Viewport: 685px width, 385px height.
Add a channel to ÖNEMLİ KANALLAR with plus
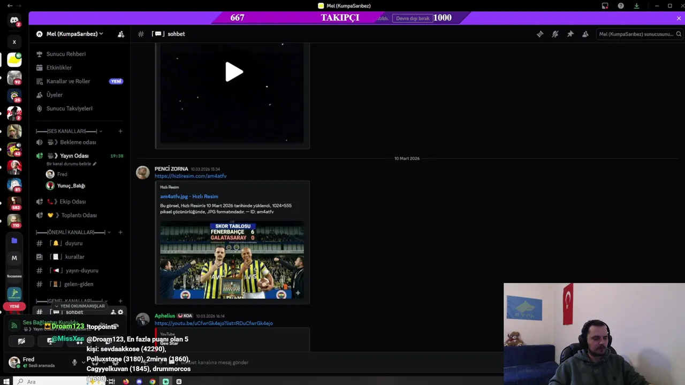coord(120,232)
